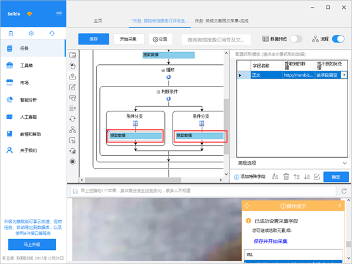This screenshot has width=352, height=264.
Task: Switch to the 主页 tab
Action: tap(97, 21)
